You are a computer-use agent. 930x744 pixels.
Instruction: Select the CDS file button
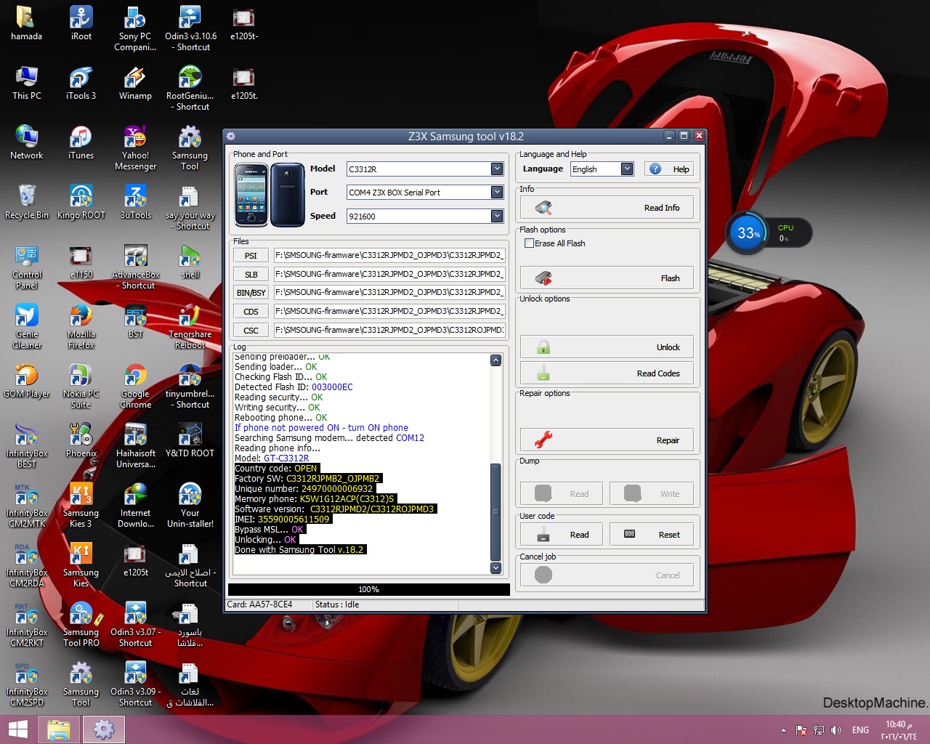(251, 312)
